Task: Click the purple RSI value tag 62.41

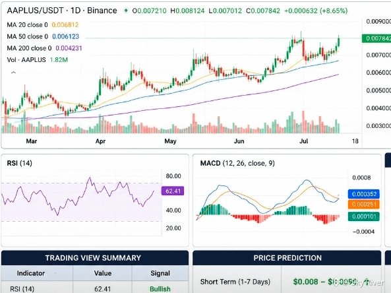Action: coord(173,191)
